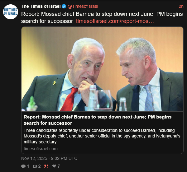This screenshot has height=172, width=187.
Task: Click the 2h relative timestamp
Action: (181, 7)
